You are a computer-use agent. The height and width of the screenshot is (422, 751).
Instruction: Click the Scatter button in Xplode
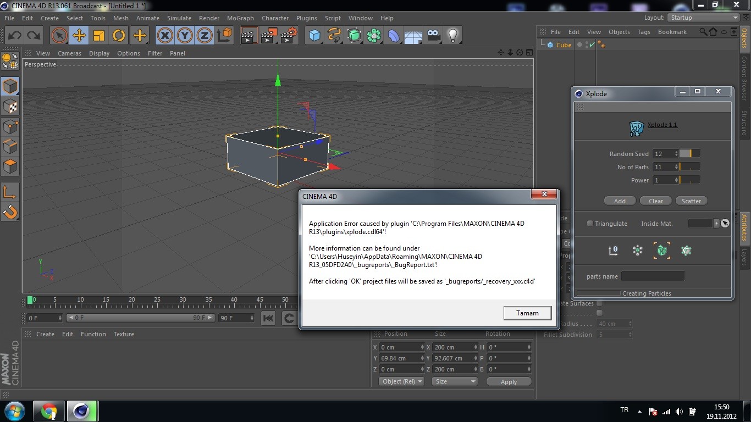pyautogui.click(x=691, y=201)
